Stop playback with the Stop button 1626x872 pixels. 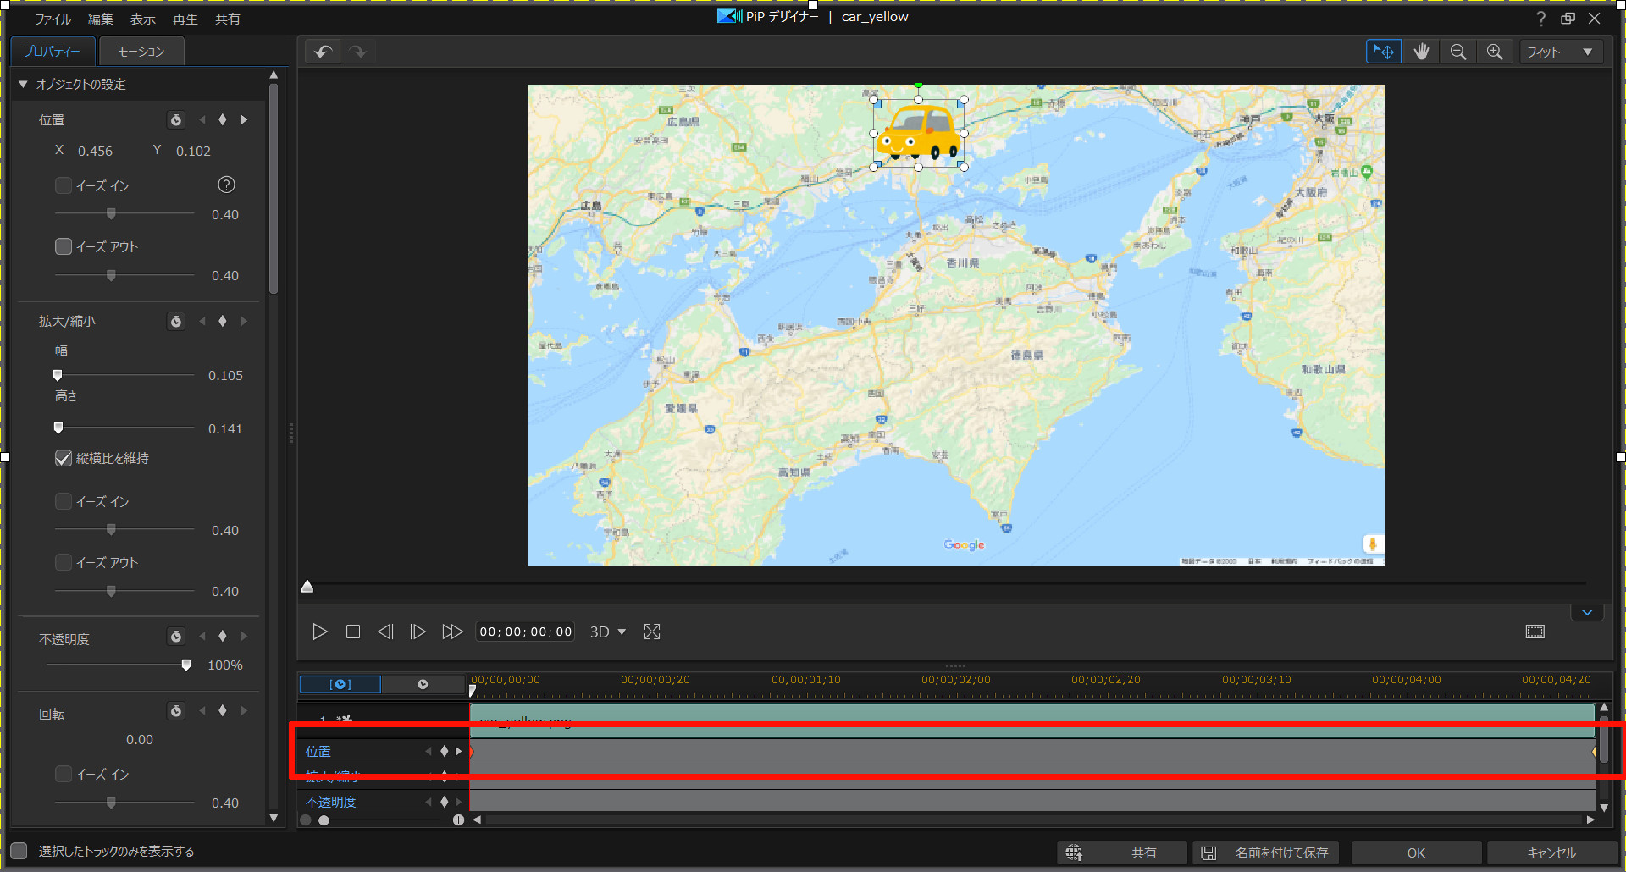(353, 632)
